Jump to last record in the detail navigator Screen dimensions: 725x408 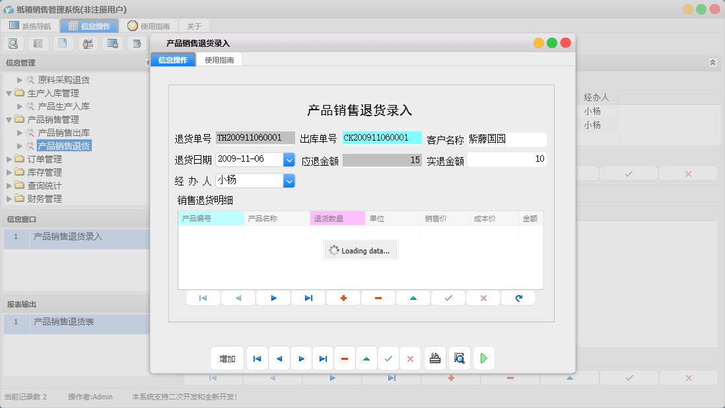[308, 298]
